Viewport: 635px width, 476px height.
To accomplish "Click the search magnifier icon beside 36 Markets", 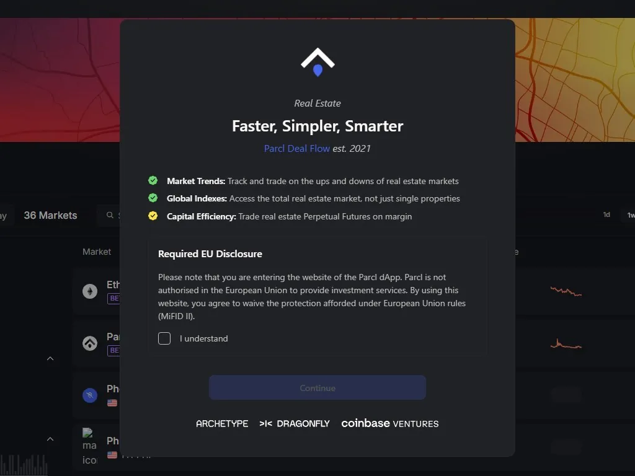I will pos(110,215).
